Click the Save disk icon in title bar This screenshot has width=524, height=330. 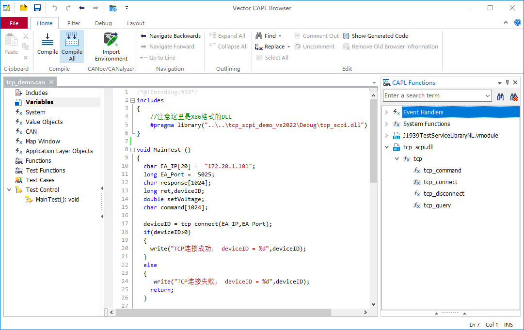(37, 8)
